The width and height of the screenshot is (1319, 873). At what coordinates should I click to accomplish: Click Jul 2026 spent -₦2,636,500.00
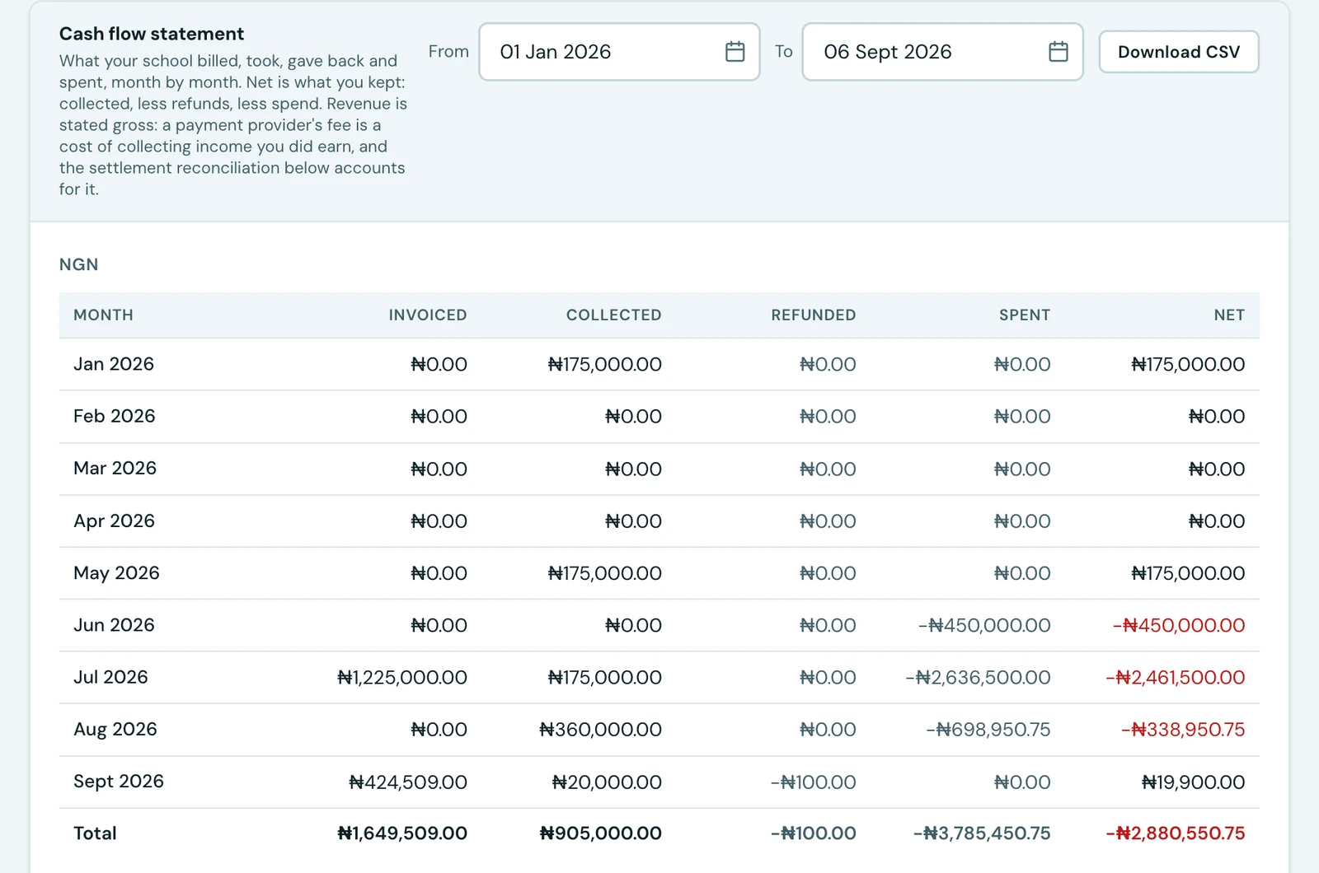pos(978,677)
